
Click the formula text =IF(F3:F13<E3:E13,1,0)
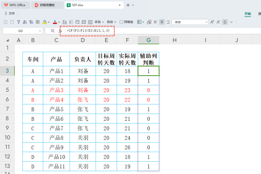coord(88,30)
